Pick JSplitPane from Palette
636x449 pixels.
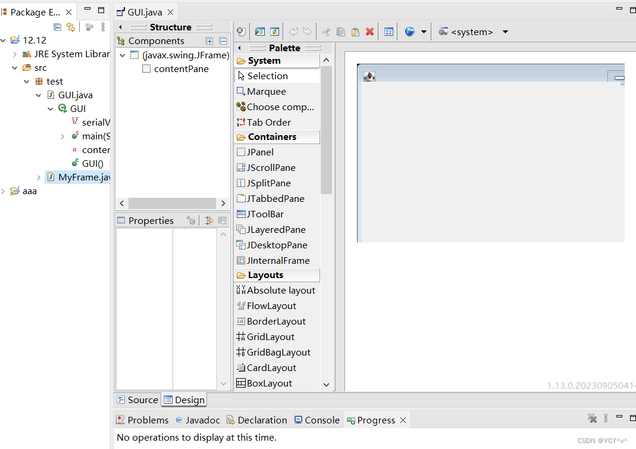tap(277, 183)
